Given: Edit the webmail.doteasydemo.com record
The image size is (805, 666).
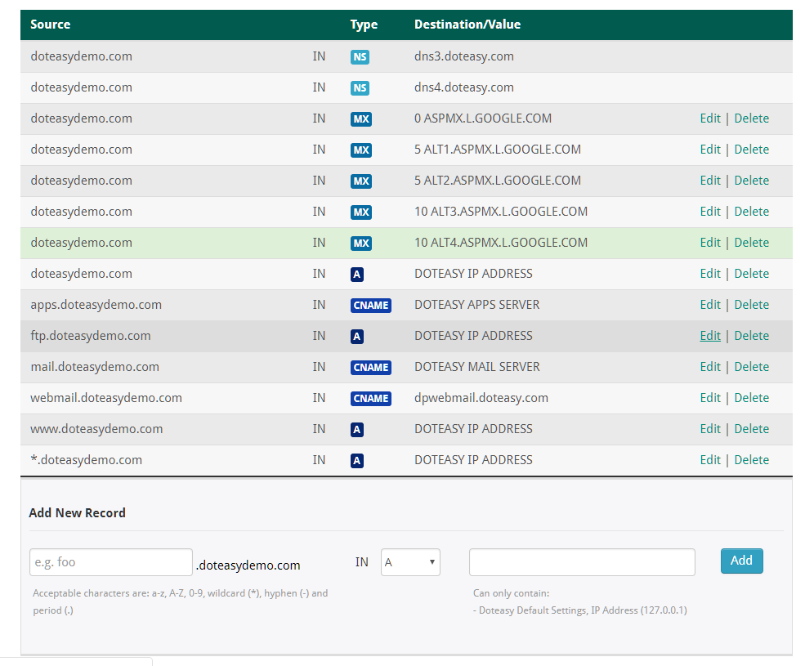Looking at the screenshot, I should (710, 398).
